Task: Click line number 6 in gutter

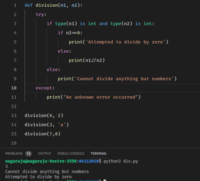Action: (x=15, y=51)
